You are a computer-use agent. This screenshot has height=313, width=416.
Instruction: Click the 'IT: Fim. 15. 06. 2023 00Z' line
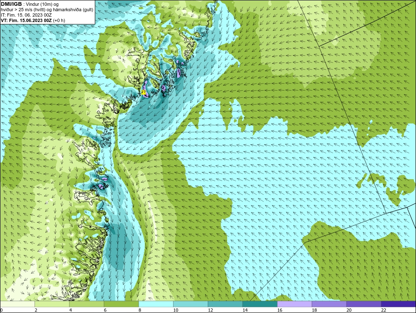(x=26, y=15)
